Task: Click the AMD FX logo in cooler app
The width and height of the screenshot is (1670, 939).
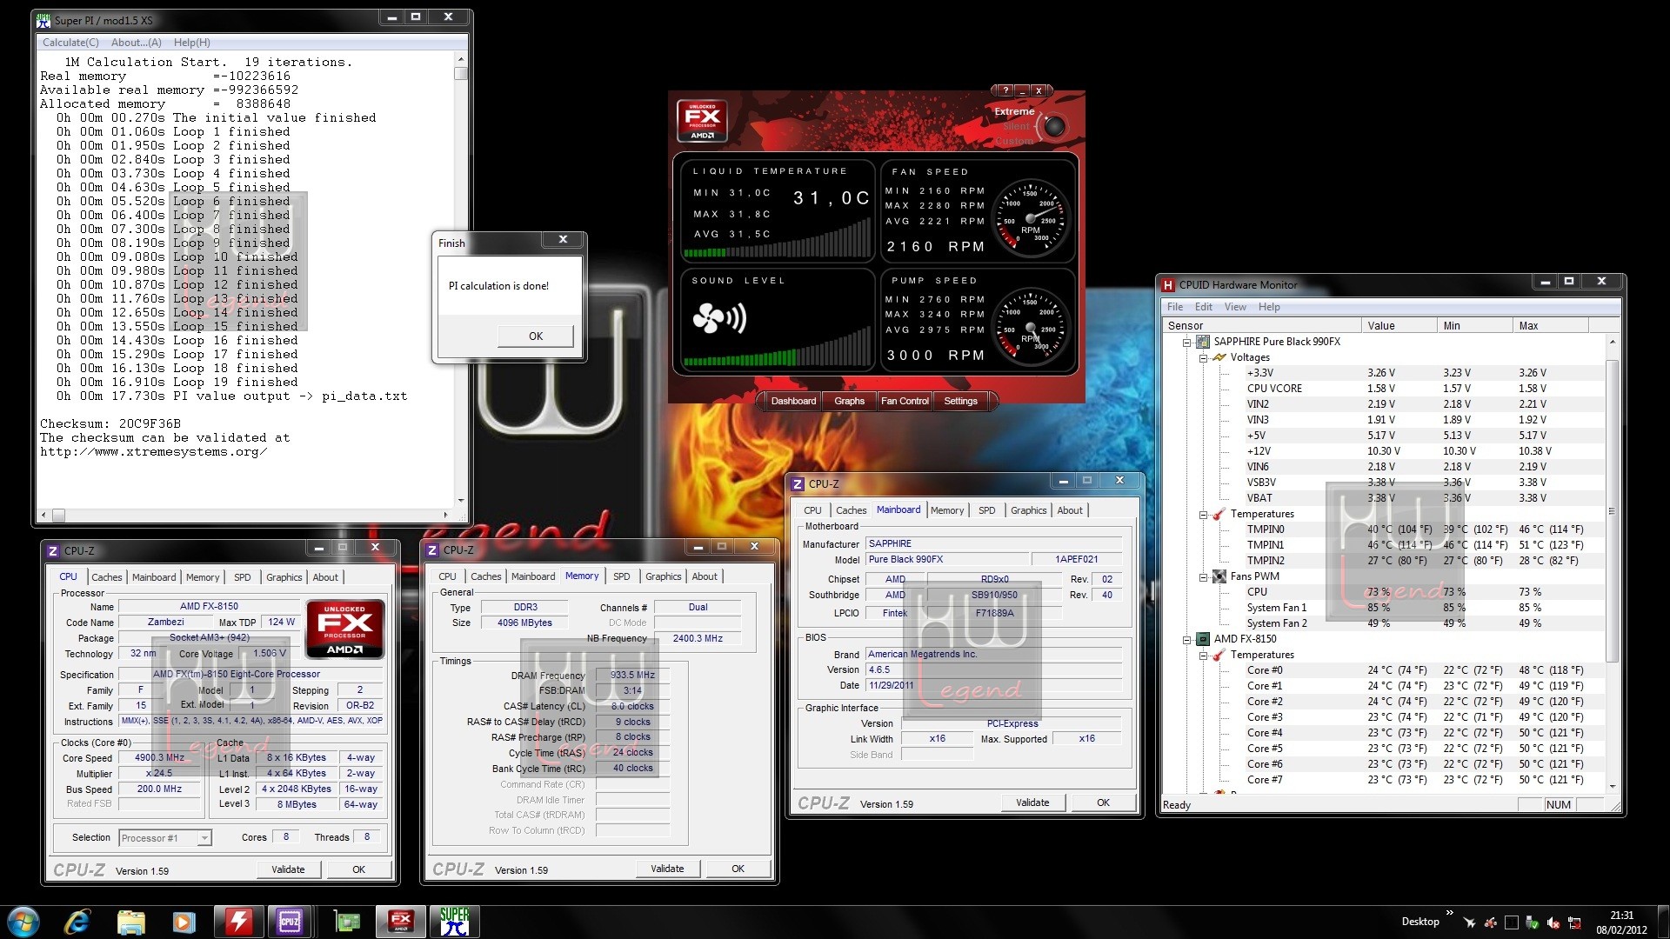Action: [x=702, y=121]
